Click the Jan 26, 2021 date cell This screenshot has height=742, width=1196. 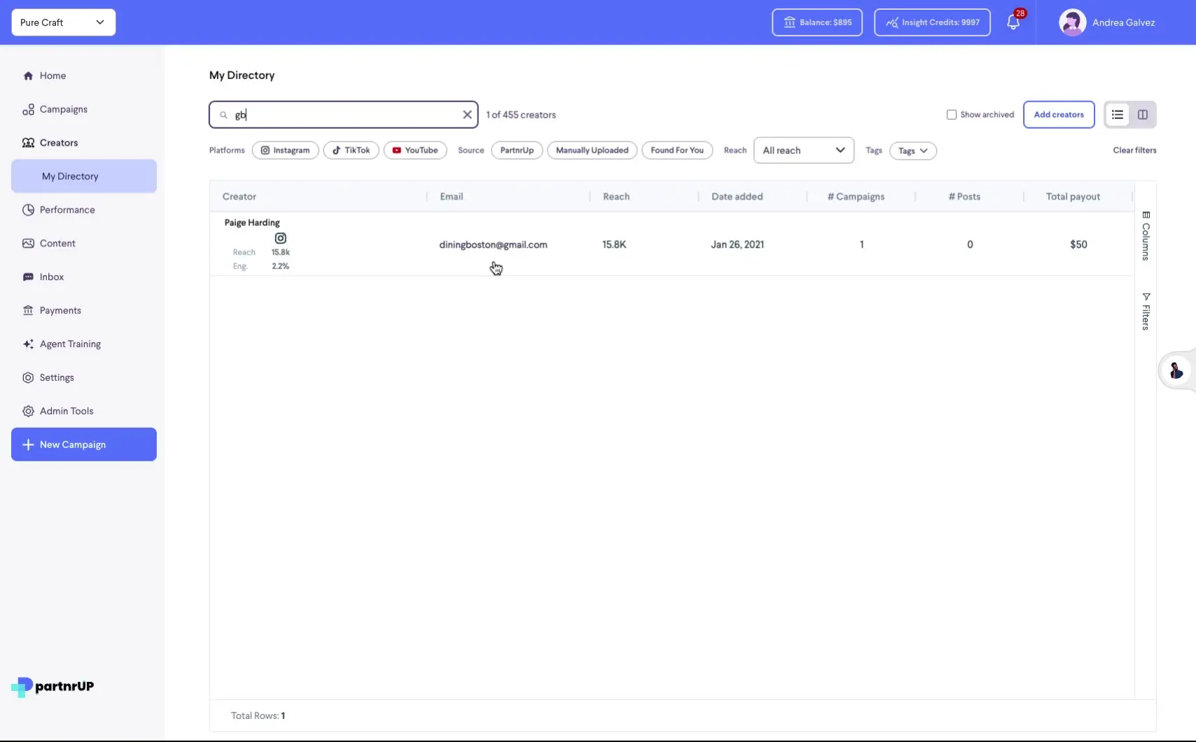tap(737, 244)
